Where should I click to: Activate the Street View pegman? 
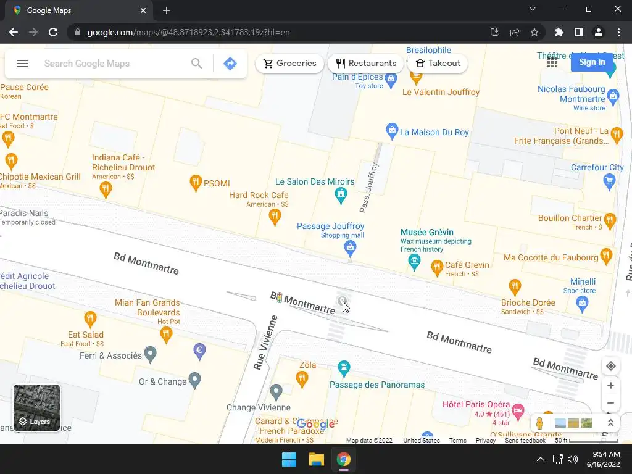point(539,423)
